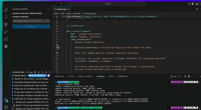Image resolution: width=201 pixels, height=110 pixels.
Task: Click author avatar beside Clarify docu commit
Action: click(49, 76)
